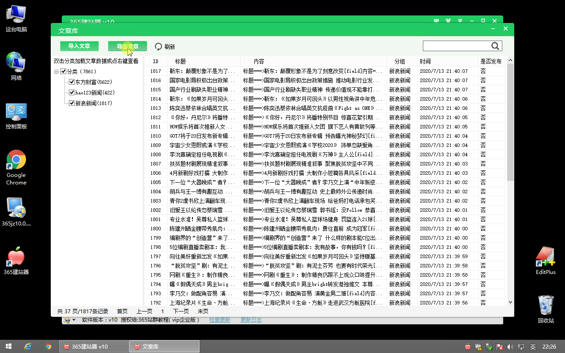
Task: Select article row with ID 1817
Action: coord(325,71)
